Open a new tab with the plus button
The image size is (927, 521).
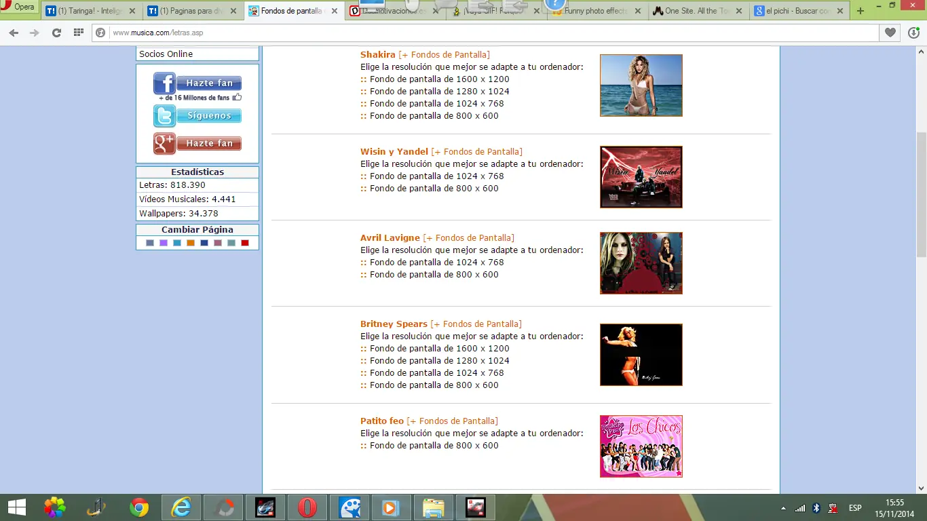tap(860, 11)
